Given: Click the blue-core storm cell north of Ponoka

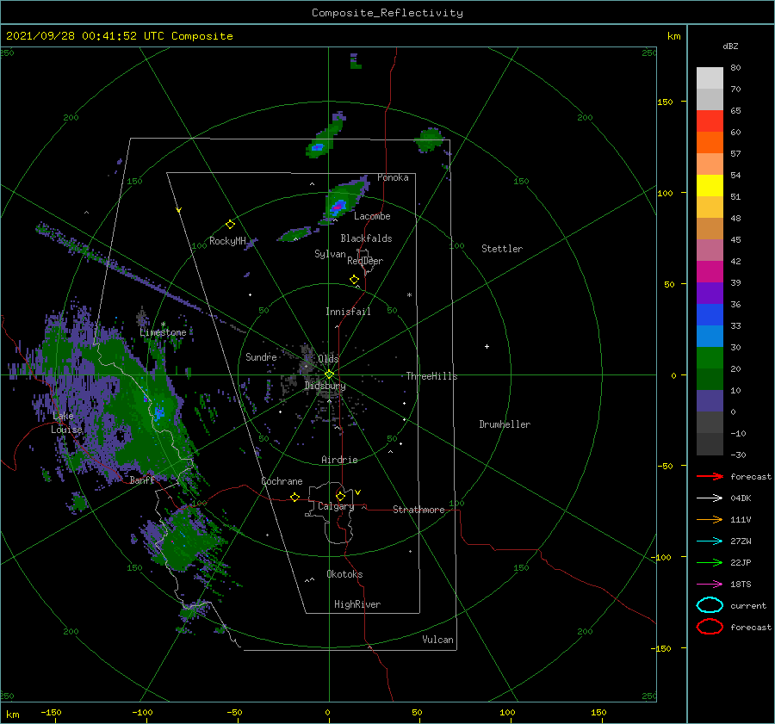Looking at the screenshot, I should pyautogui.click(x=325, y=136).
